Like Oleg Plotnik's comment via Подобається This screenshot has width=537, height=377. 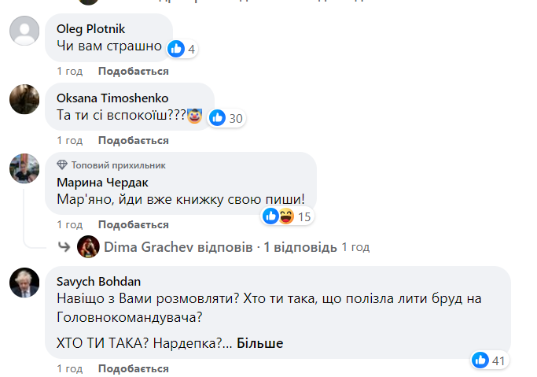[133, 71]
